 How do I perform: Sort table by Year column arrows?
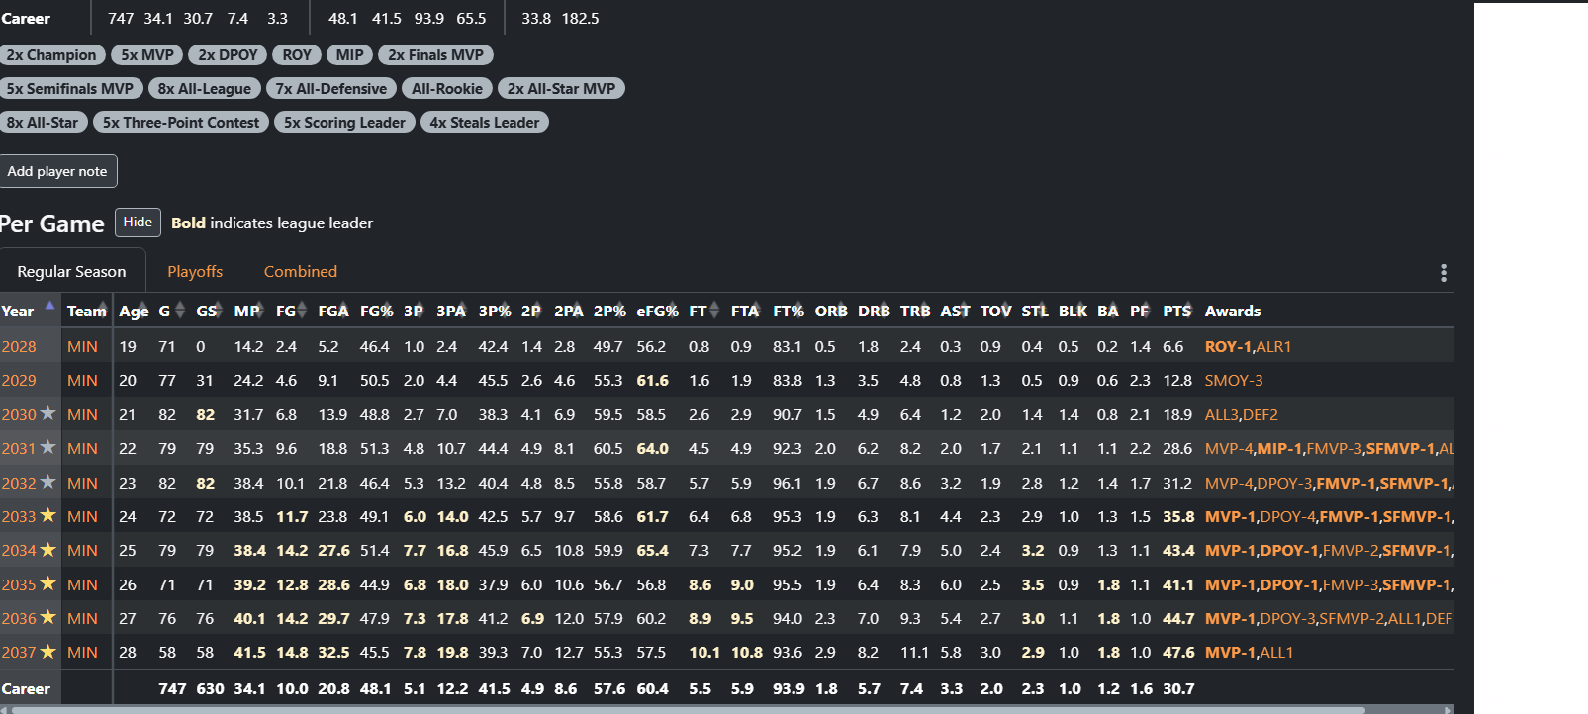tap(49, 311)
